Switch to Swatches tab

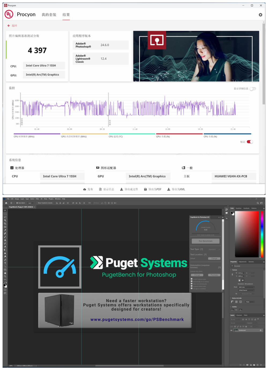point(239,208)
